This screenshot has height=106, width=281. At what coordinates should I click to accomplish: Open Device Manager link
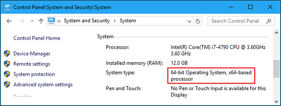point(32,54)
